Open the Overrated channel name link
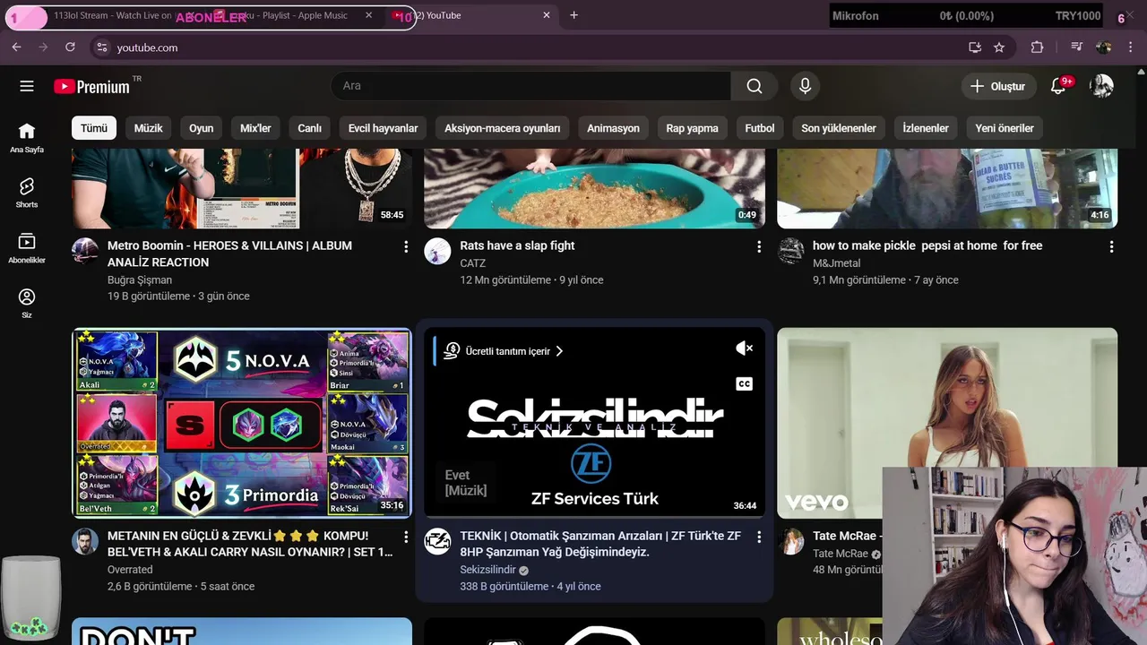This screenshot has width=1147, height=645. tap(130, 570)
